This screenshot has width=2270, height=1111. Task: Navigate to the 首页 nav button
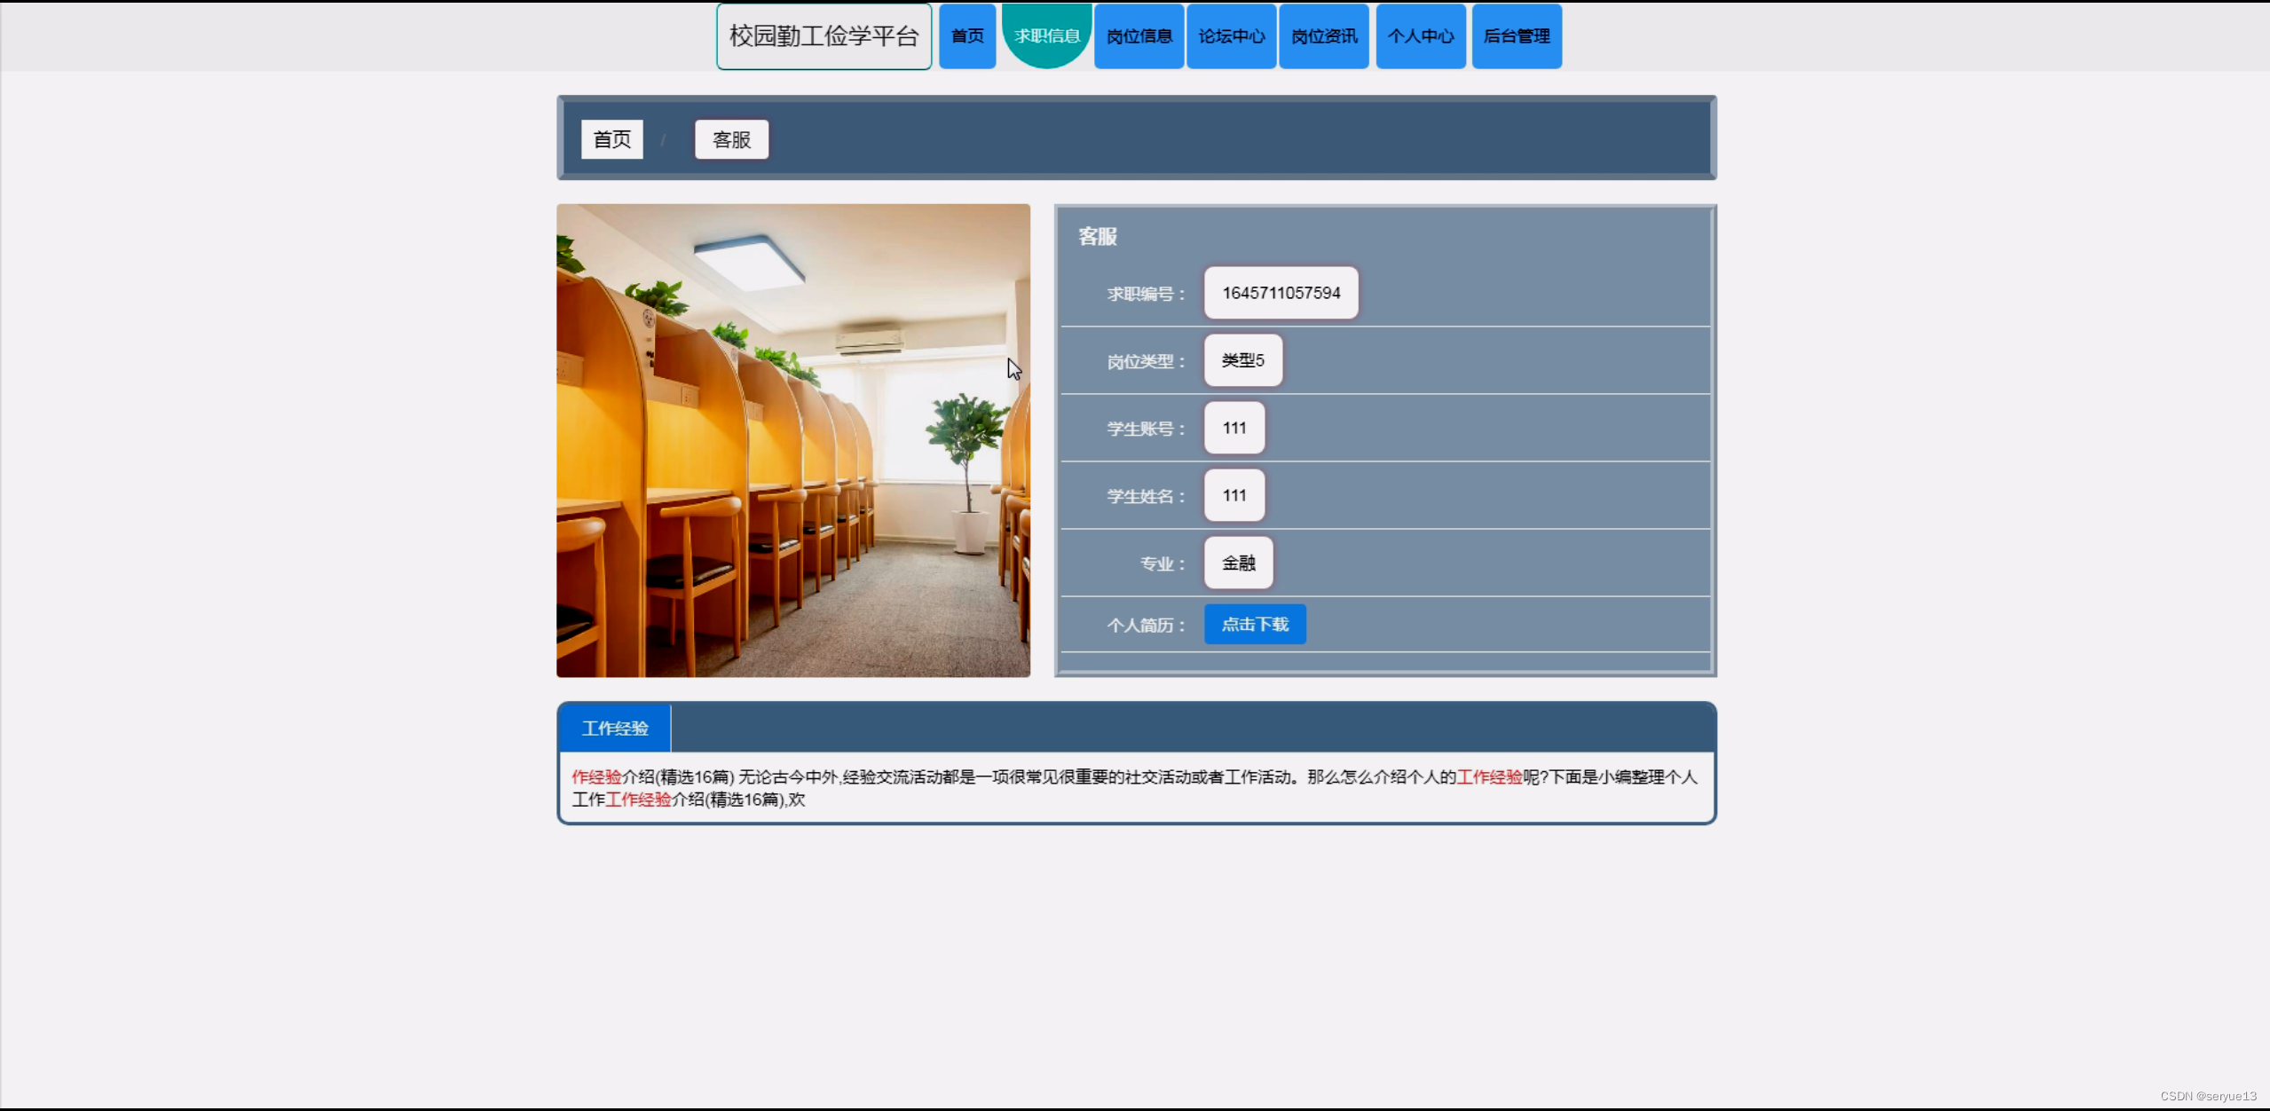point(966,36)
